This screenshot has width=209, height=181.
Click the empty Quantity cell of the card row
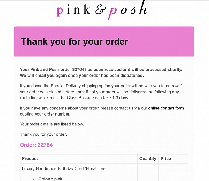pos(148,173)
